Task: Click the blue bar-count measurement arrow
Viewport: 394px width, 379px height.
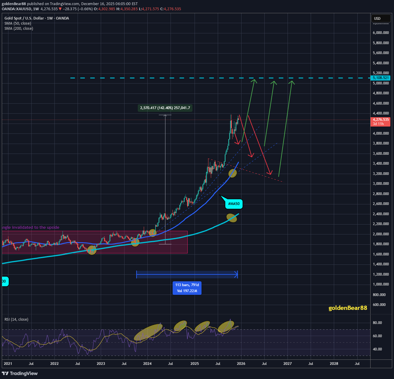Action: click(x=186, y=274)
